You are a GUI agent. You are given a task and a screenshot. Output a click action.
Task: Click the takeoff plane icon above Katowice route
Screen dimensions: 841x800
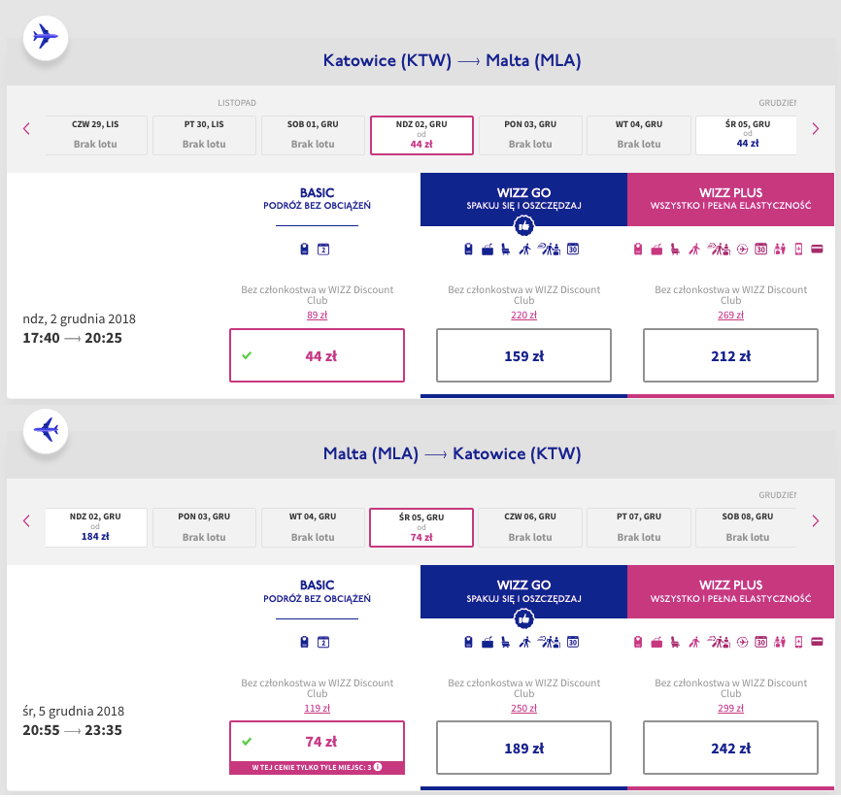(x=46, y=38)
